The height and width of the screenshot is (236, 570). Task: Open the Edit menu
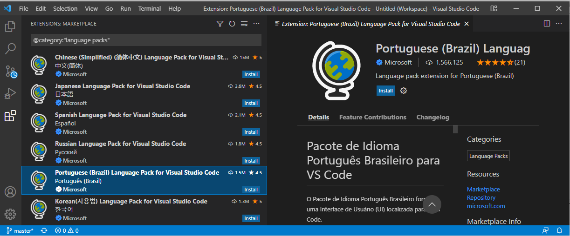tap(41, 8)
